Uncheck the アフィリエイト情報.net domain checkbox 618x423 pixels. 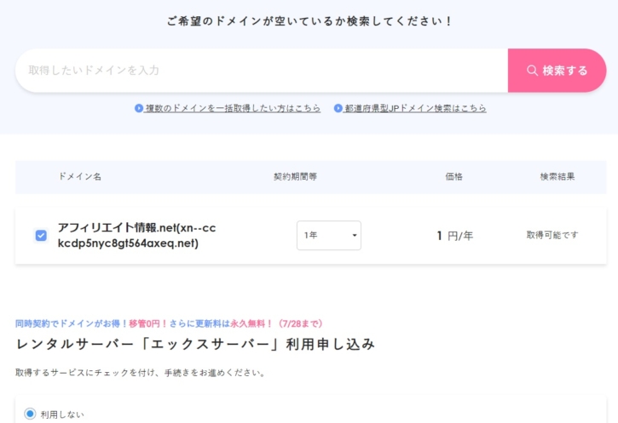click(41, 235)
